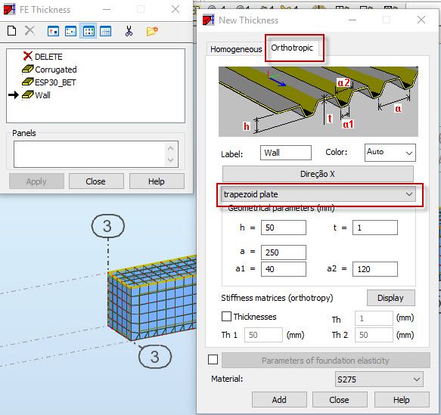Enable the Thicknesses checkbox

pyautogui.click(x=226, y=317)
